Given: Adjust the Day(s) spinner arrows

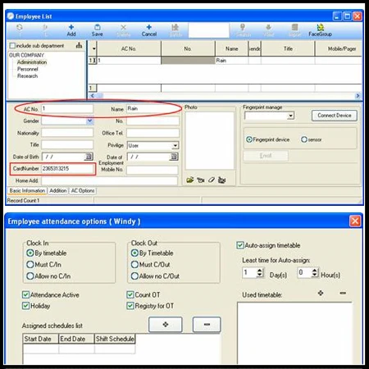Looking at the screenshot, I should click(260, 272).
